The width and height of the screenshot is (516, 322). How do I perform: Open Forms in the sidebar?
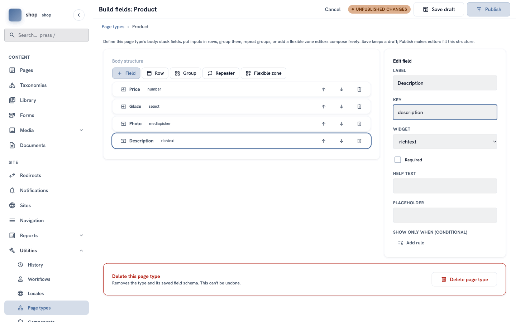47,115
